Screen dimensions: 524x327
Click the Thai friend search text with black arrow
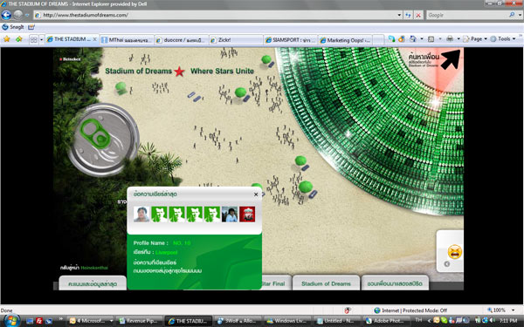434,59
